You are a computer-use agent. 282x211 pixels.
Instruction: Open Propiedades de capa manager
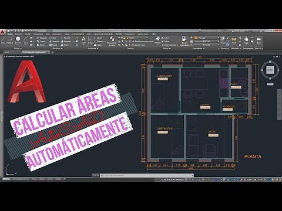pos(112,41)
